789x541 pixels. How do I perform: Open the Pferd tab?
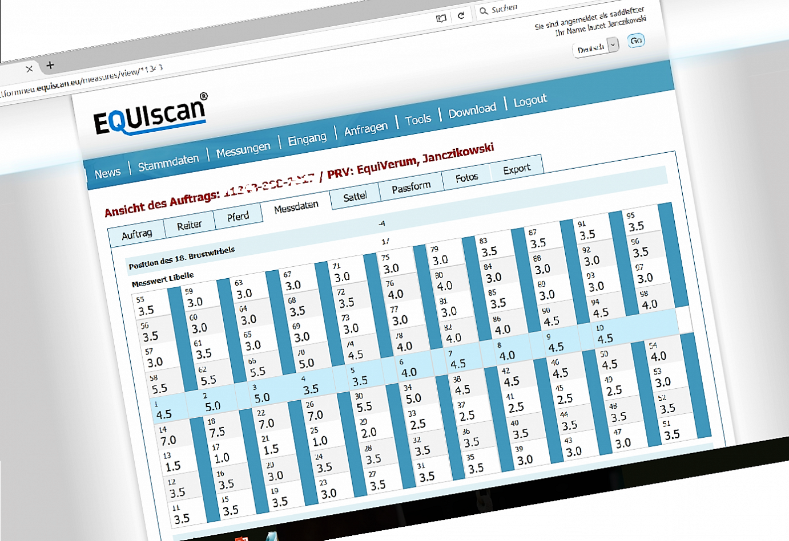pyautogui.click(x=237, y=217)
